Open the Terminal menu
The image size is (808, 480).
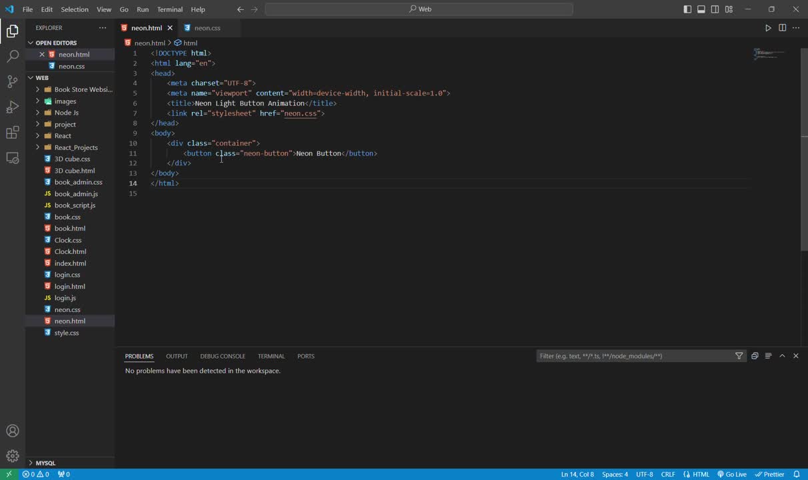170,9
